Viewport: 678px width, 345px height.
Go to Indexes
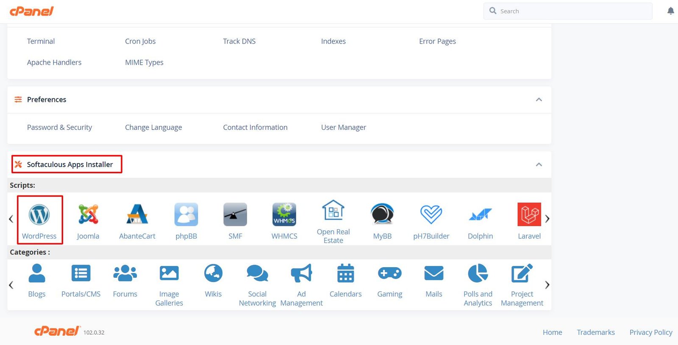point(333,41)
